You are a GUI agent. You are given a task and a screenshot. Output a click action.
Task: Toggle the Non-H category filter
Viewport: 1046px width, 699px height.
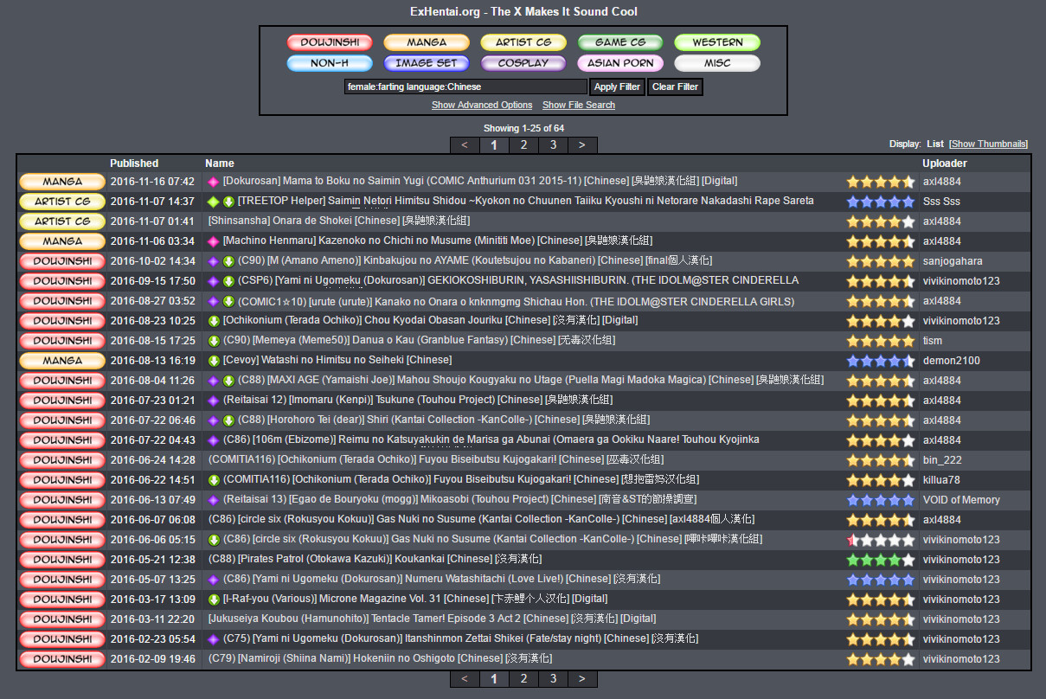pos(330,63)
